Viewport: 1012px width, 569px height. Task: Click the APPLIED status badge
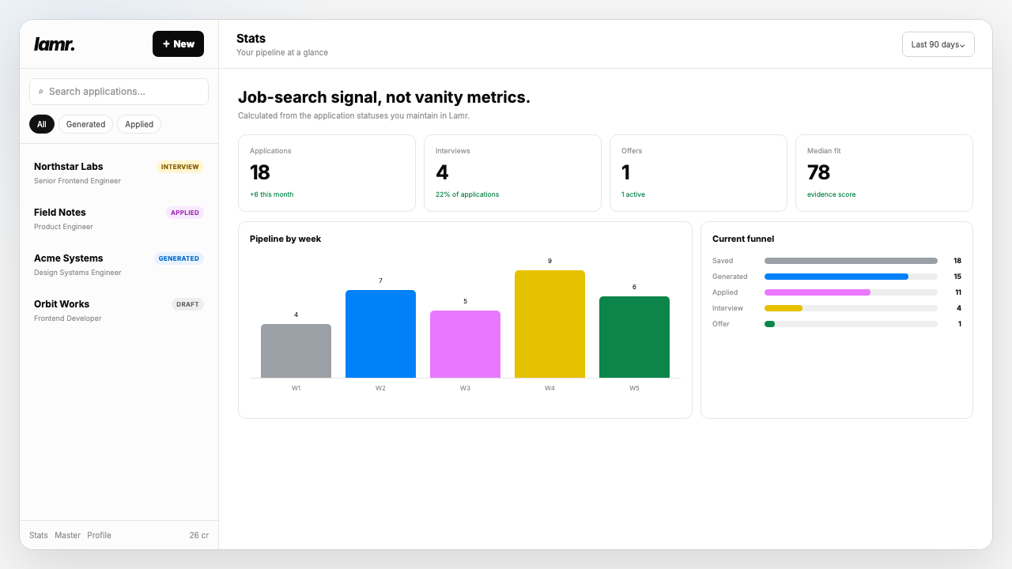coord(184,213)
